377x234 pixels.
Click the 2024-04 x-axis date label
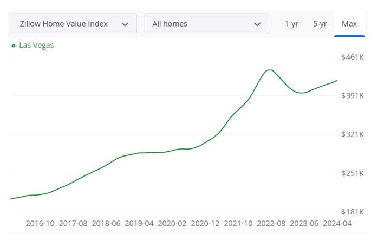337,223
